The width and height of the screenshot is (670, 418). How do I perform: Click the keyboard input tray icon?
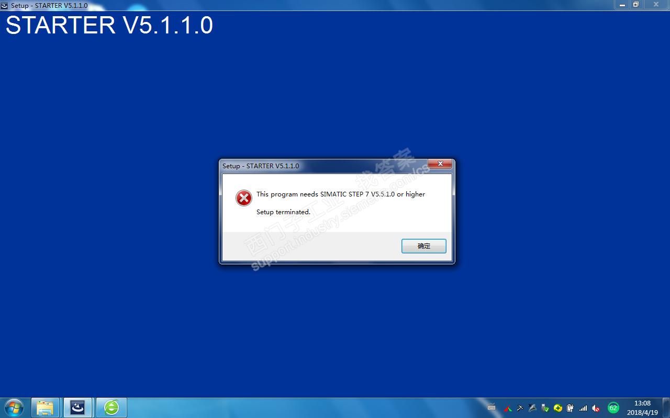click(x=492, y=408)
